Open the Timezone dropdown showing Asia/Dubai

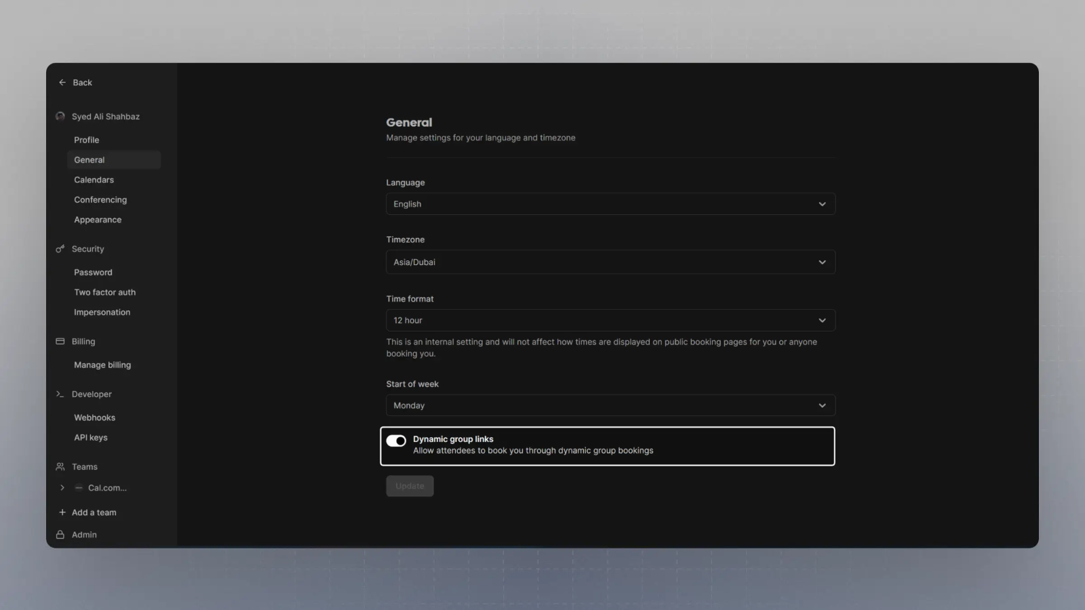(610, 262)
